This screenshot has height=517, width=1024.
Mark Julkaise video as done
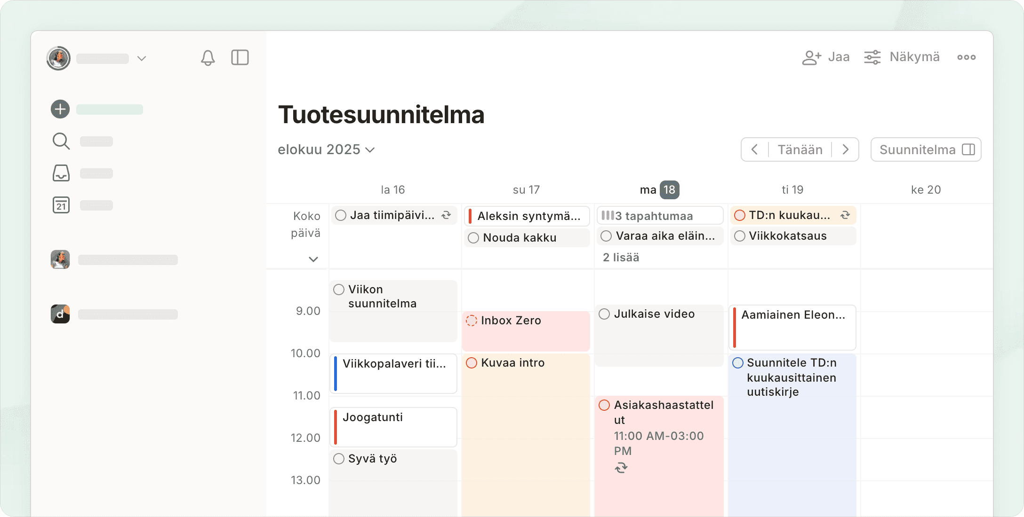coord(604,314)
